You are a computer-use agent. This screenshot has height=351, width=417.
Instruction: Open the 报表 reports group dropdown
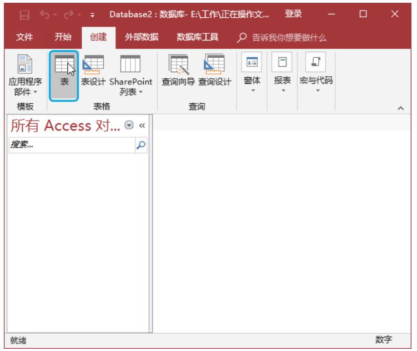point(282,73)
